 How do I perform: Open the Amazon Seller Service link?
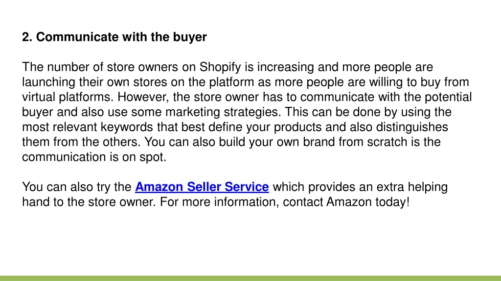coord(202,187)
